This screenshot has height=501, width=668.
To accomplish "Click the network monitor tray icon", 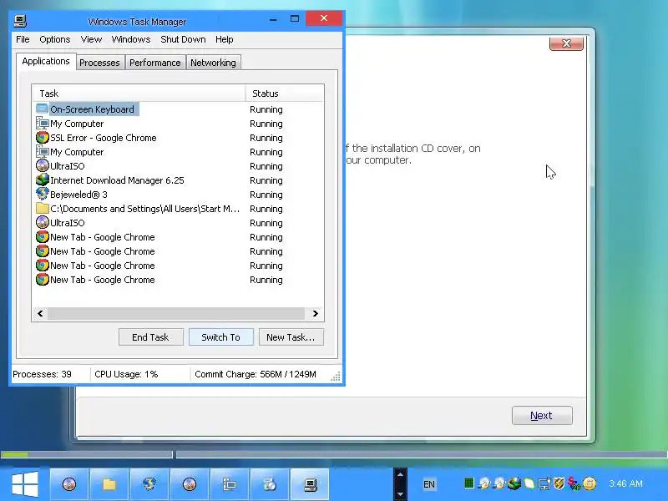I will pos(544,484).
